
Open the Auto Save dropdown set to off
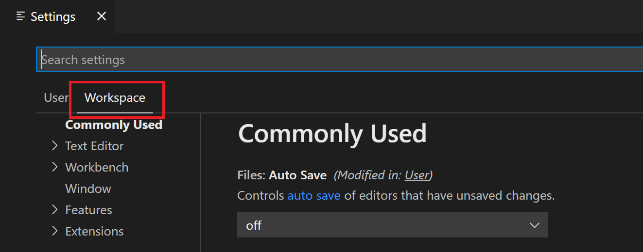pos(392,225)
